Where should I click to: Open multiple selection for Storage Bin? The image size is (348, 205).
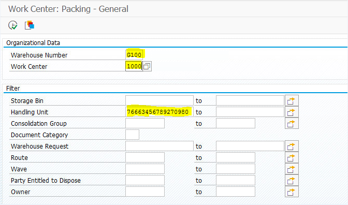[292, 101]
